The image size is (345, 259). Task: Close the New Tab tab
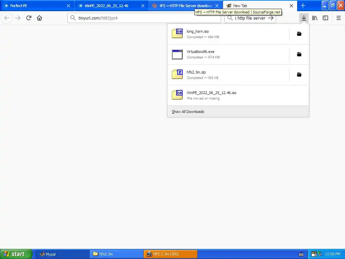[291, 6]
